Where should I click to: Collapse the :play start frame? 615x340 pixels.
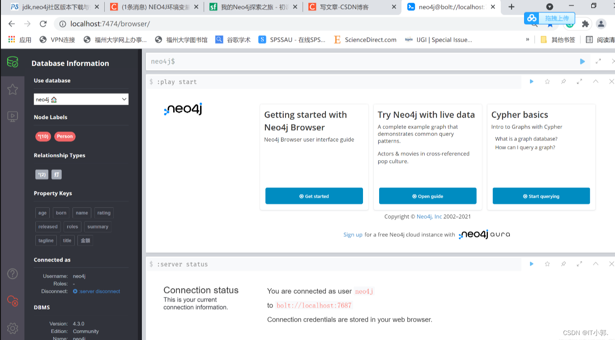tap(596, 81)
